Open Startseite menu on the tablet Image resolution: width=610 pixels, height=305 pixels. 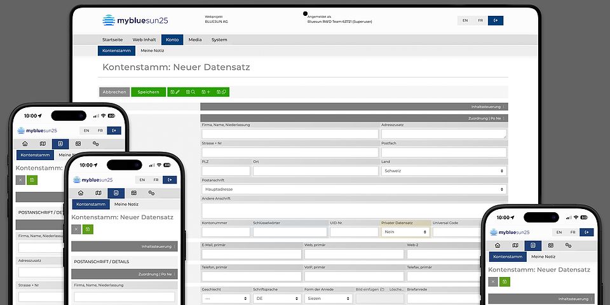[112, 39]
